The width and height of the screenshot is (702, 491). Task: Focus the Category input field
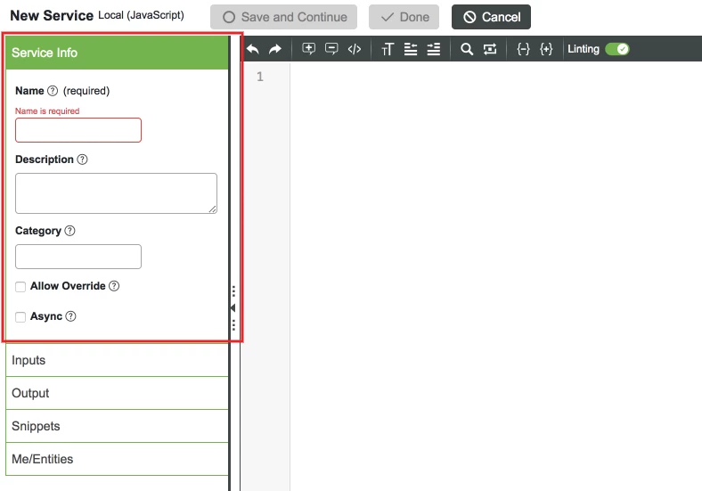[x=78, y=257]
